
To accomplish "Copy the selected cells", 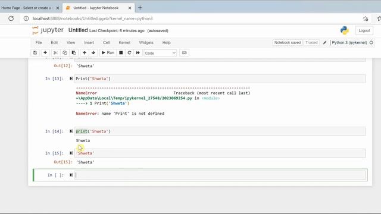I will [x=65, y=53].
